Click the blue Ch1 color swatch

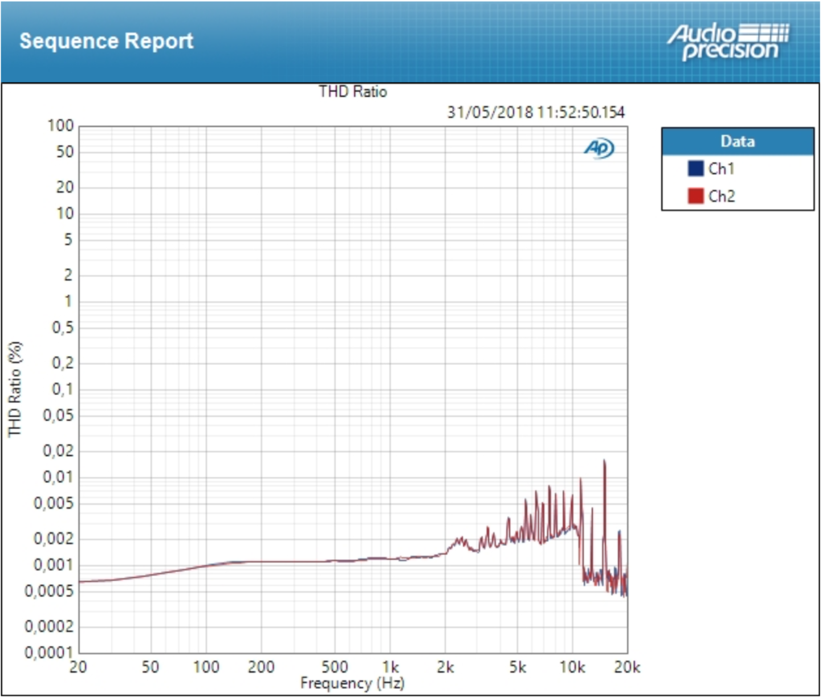point(695,169)
